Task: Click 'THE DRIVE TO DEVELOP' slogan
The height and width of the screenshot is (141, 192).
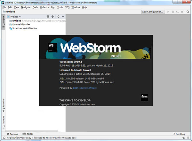Action: tap(75, 100)
